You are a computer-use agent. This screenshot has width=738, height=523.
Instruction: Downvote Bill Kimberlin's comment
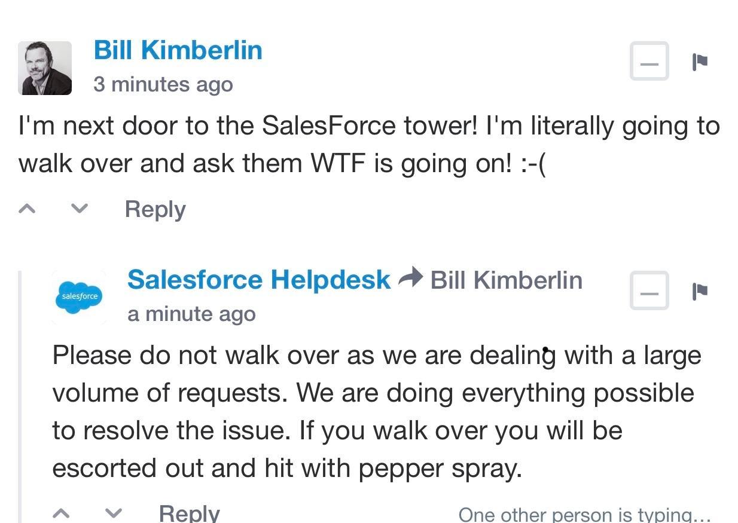click(79, 209)
